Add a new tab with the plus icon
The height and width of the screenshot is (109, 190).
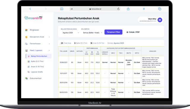coord(144,9)
